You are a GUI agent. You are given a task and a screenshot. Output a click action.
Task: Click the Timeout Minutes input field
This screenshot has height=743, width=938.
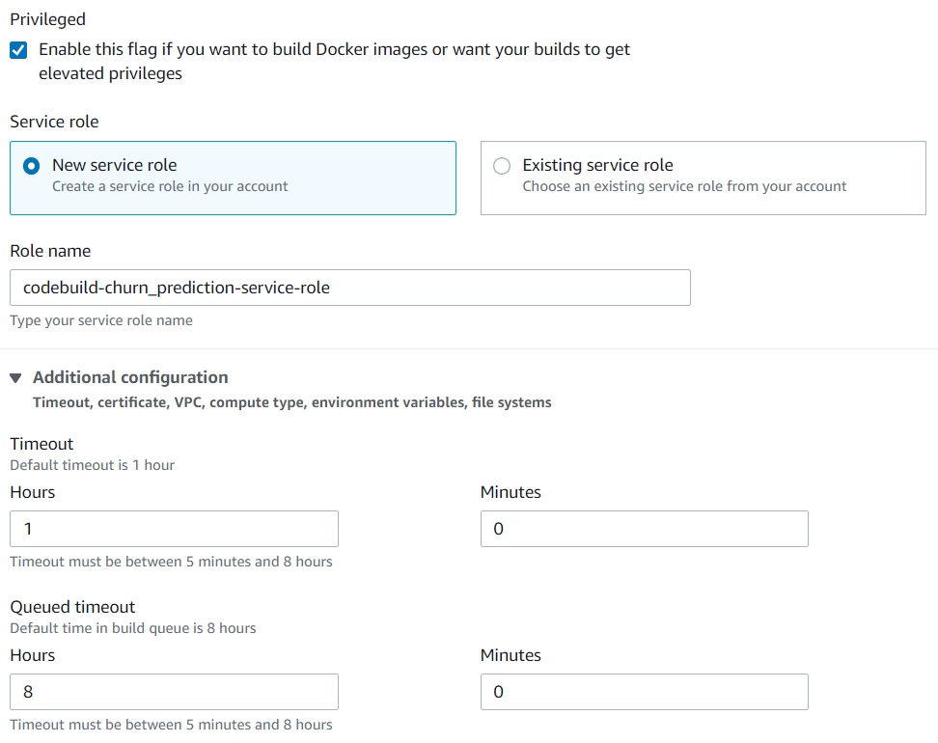coord(645,529)
